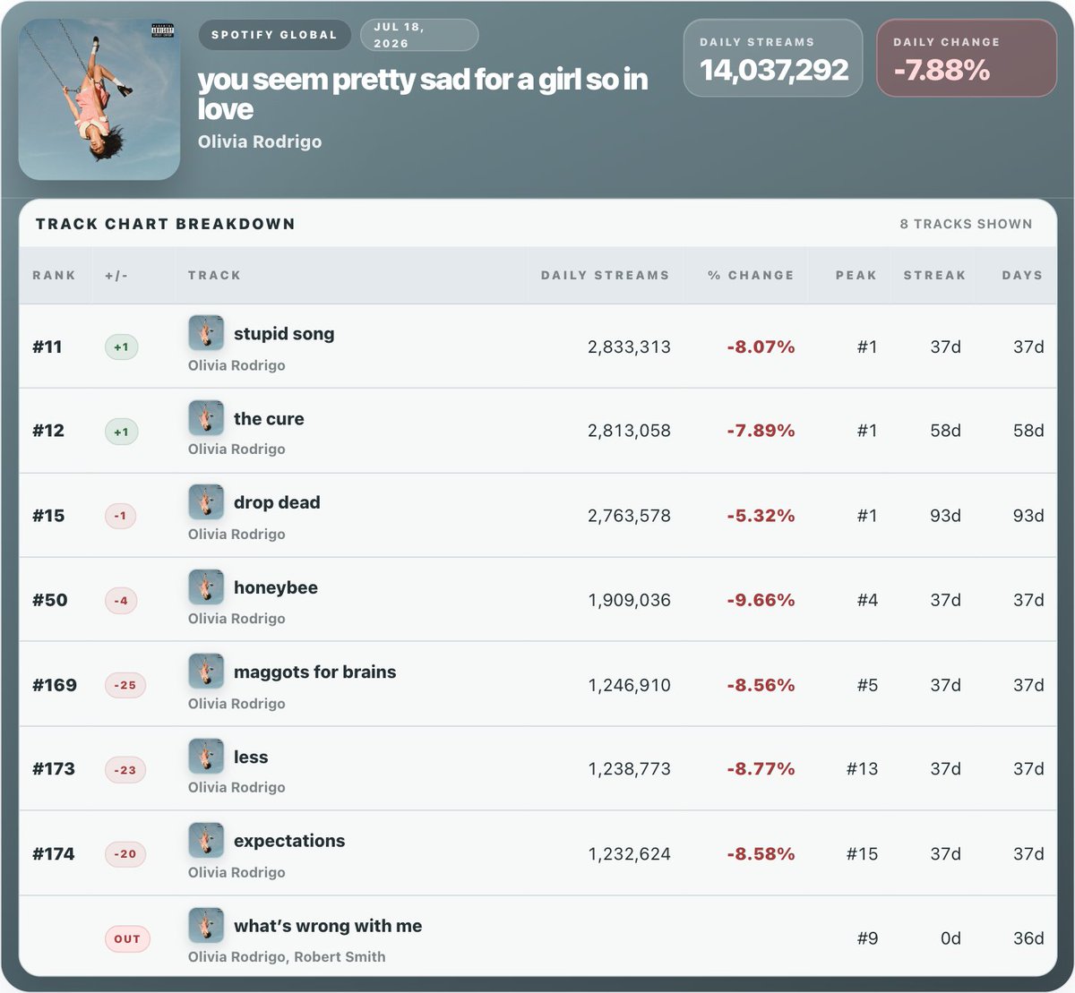The image size is (1075, 993).
Task: Click the -5.32% change value
Action: coord(761,516)
